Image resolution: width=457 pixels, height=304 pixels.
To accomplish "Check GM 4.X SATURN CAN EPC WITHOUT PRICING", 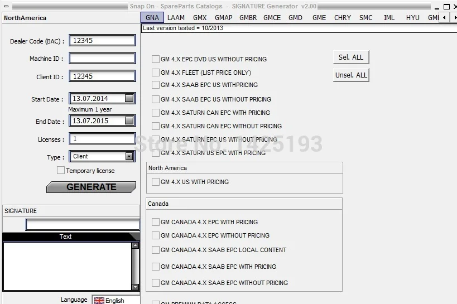I will coord(156,126).
